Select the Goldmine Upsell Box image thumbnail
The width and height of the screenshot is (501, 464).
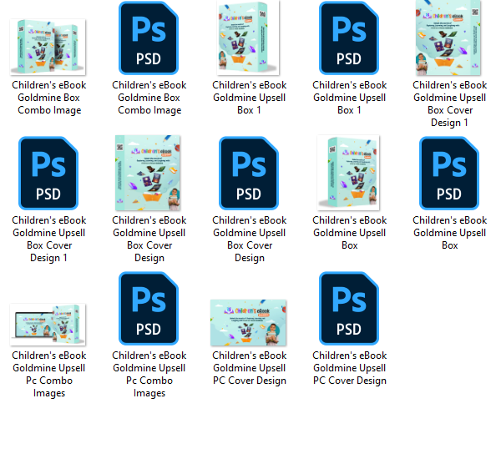point(348,173)
